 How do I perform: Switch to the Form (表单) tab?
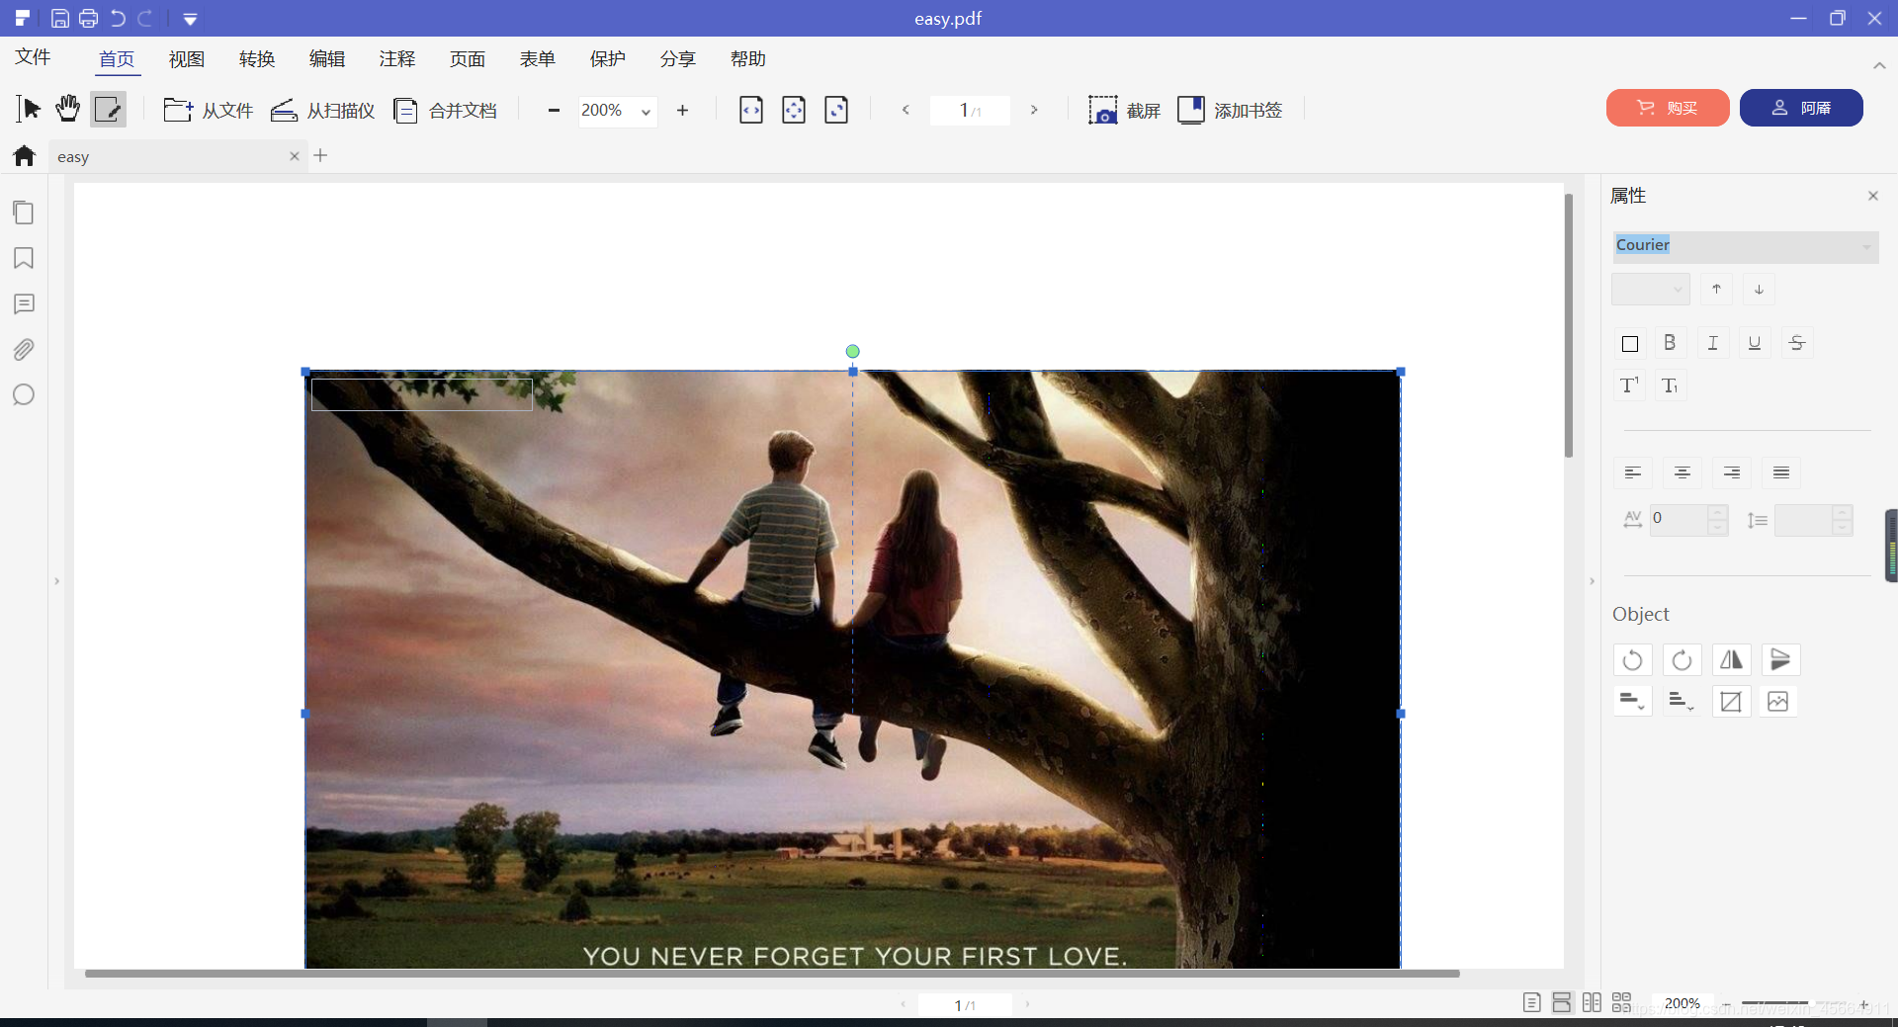coord(538,59)
